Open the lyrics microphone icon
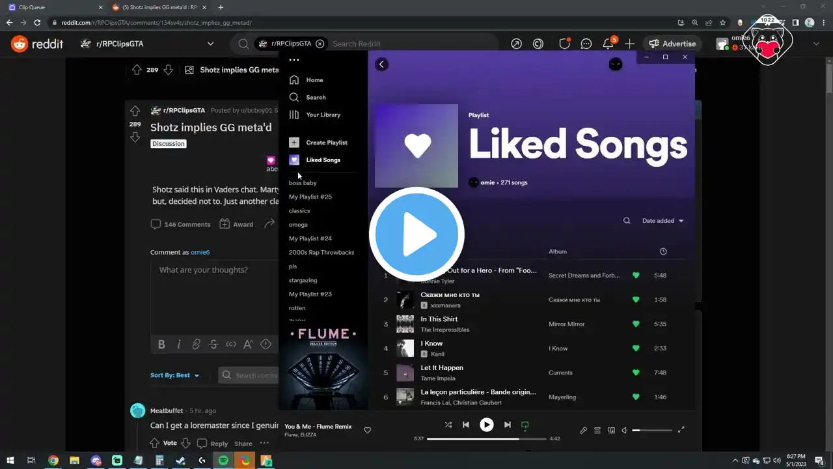Screen dimensions: 833x469 pyautogui.click(x=584, y=430)
